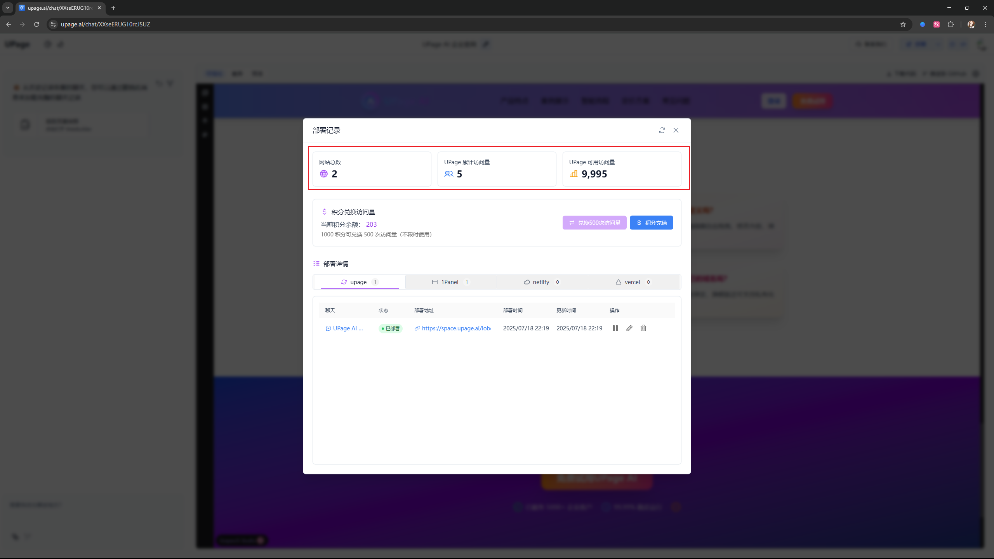Click the 更新时间 column header
Viewport: 994px width, 559px height.
click(x=566, y=311)
